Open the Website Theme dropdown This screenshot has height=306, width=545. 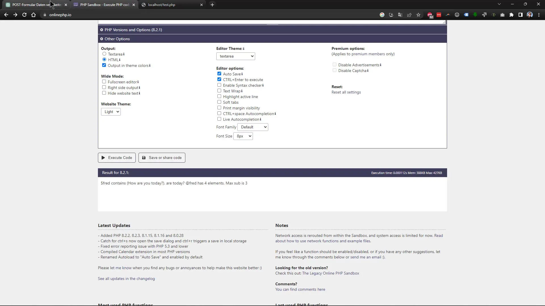(x=110, y=112)
